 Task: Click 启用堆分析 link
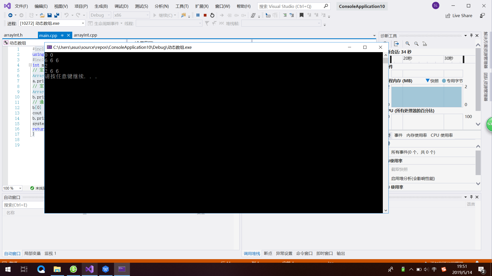coord(413,178)
